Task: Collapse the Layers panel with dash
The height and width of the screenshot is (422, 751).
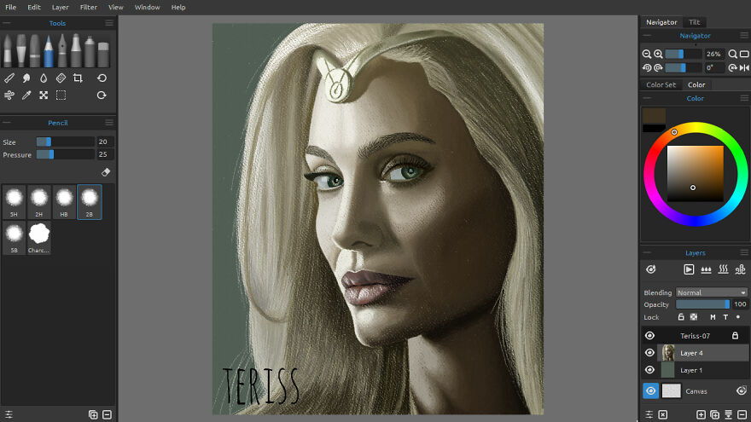Action: (647, 252)
